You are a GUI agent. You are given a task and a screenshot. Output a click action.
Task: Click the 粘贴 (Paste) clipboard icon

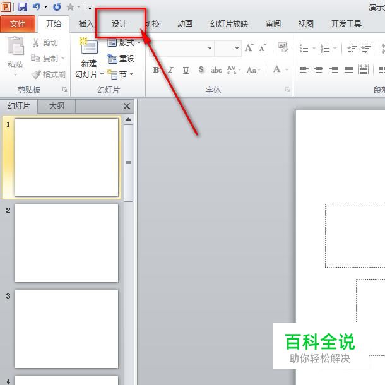[16, 45]
